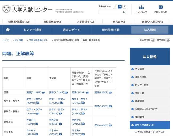This screenshot has height=136, width=173.
Task: Open the 法人情報 navigation menu
Action: coord(150,30)
